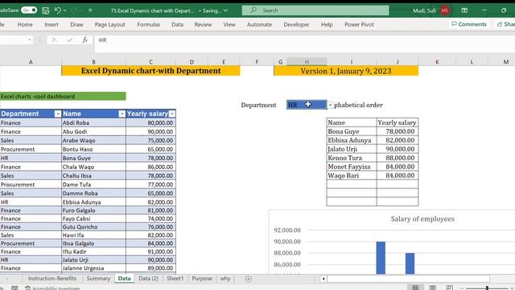
Task: Click the Cancel X formula bar icon
Action: coord(54,40)
